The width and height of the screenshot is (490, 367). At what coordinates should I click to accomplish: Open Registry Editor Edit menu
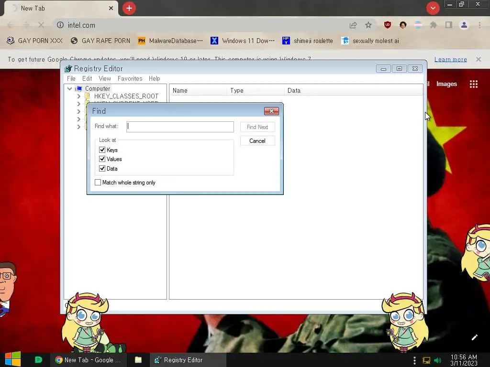(87, 79)
